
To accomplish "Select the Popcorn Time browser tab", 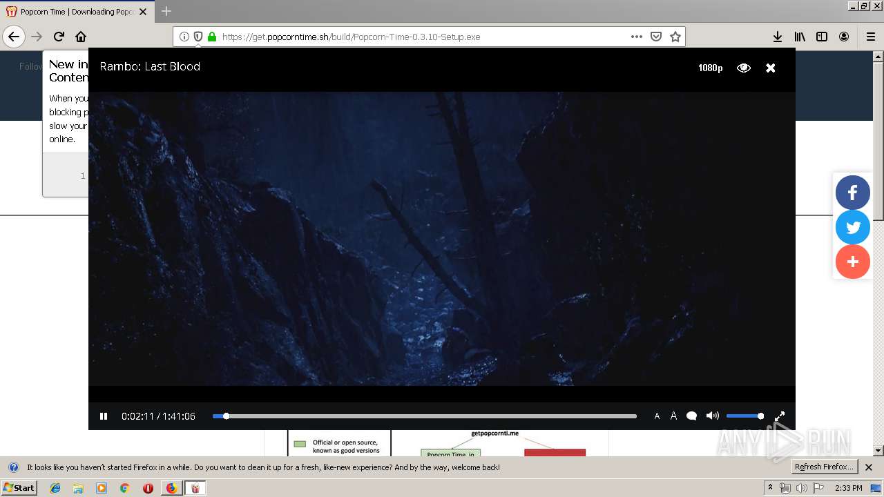I will (76, 12).
